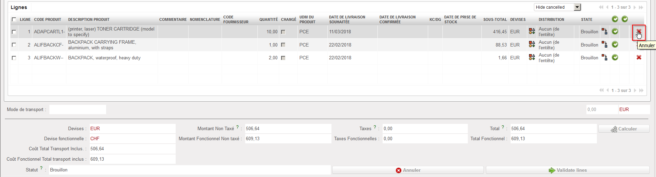Tick the checkbox for line 1
The height and width of the screenshot is (177, 656).
point(14,32)
